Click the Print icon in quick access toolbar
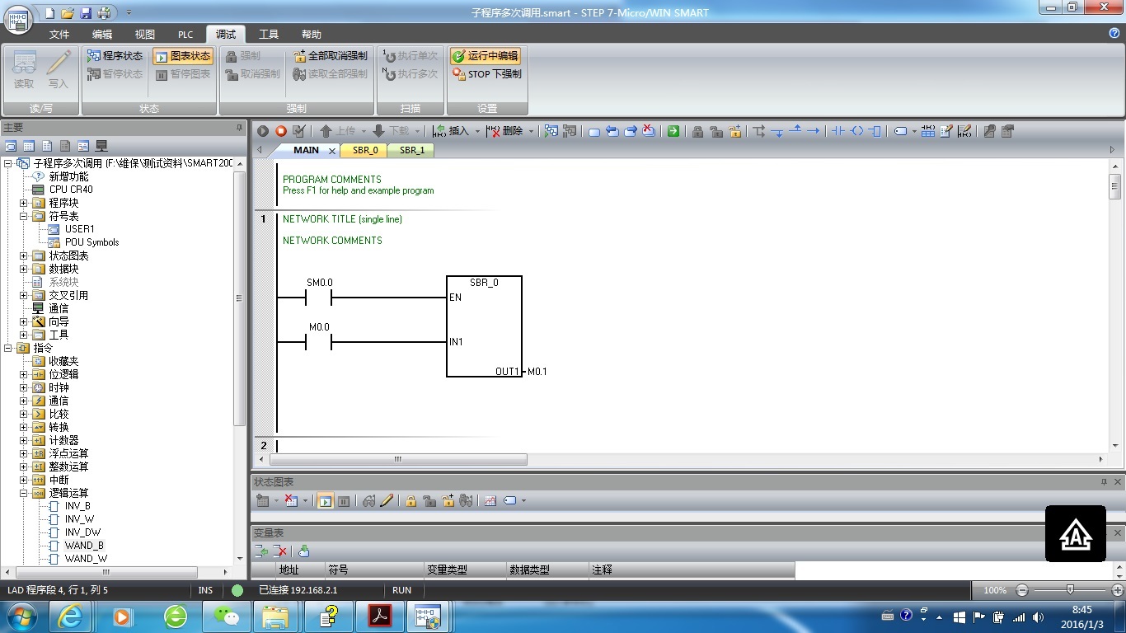Viewport: 1126px width, 633px height. (104, 12)
